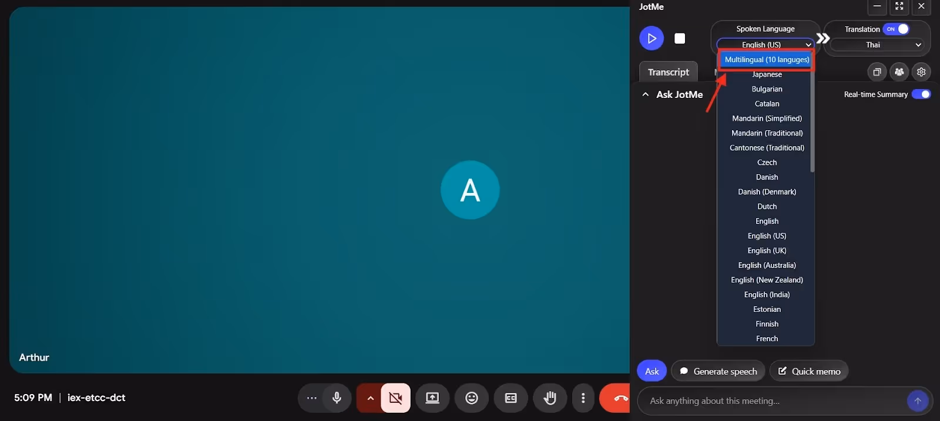This screenshot has width=940, height=421.
Task: Send the question to JotMe
Action: [x=918, y=401]
